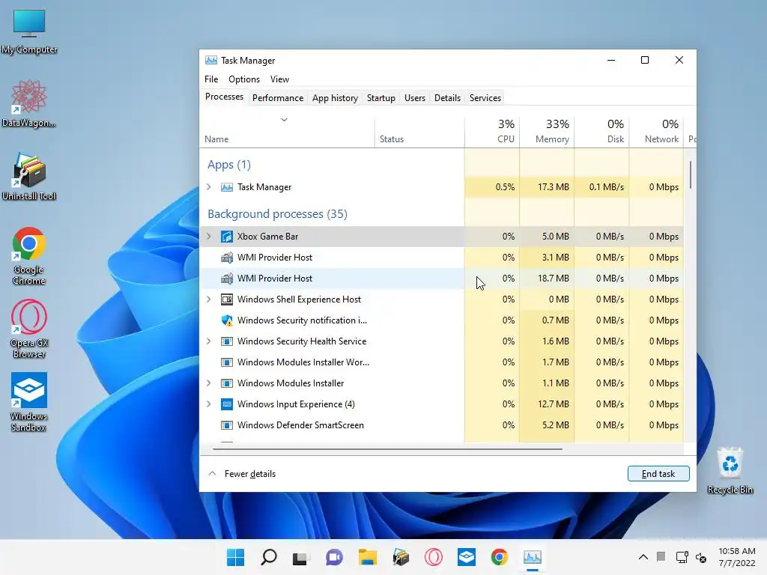Select Windows Modules Installer Wor... process
767x575 pixels.
[x=441, y=362]
